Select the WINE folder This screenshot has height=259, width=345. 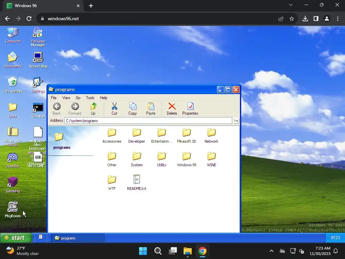[212, 159]
